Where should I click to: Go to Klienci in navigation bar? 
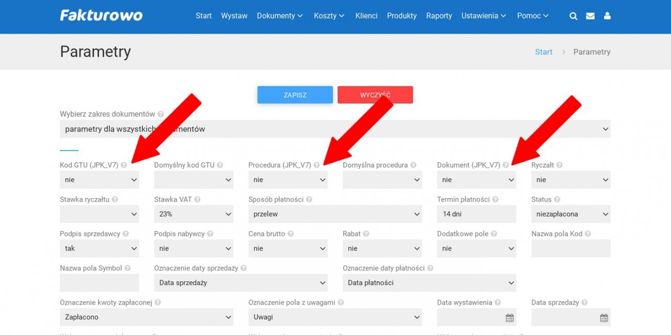point(366,16)
